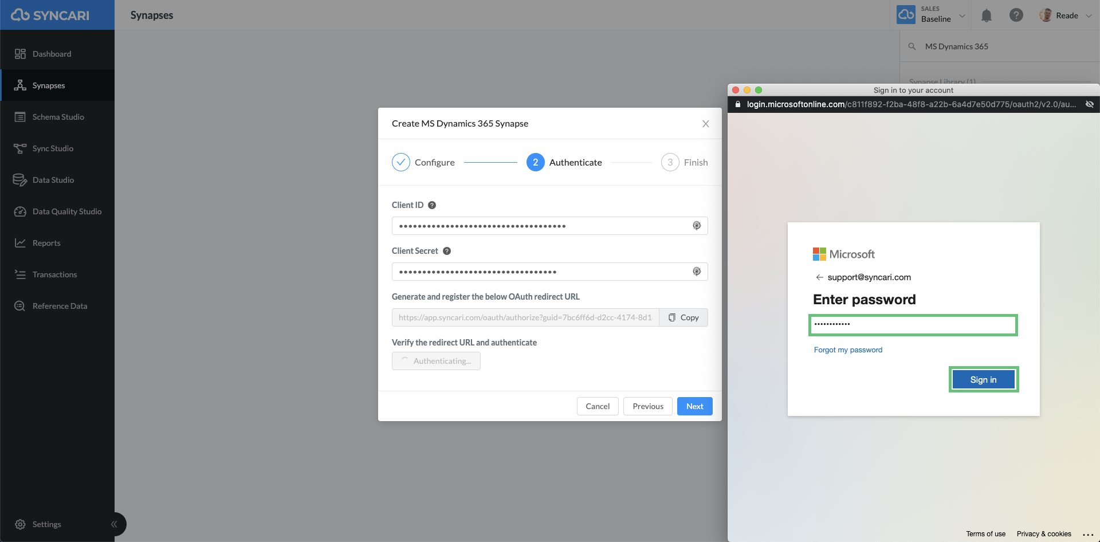Open the Dashboard page
The width and height of the screenshot is (1100, 542).
click(x=57, y=54)
